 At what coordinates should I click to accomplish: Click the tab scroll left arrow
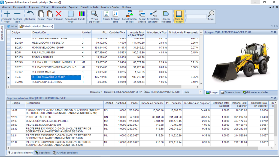click(272, 26)
